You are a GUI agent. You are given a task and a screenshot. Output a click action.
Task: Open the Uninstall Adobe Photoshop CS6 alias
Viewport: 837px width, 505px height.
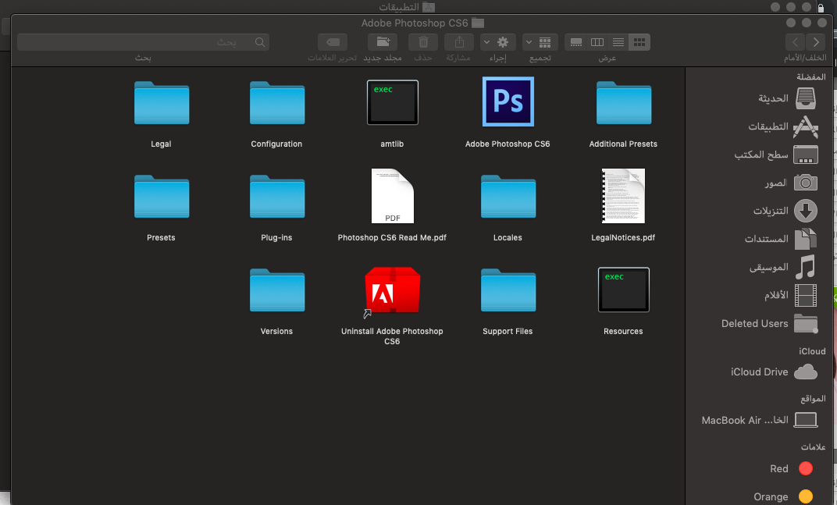tap(392, 290)
